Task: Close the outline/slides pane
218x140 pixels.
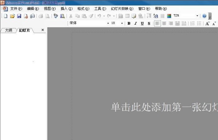Action: click(x=43, y=30)
